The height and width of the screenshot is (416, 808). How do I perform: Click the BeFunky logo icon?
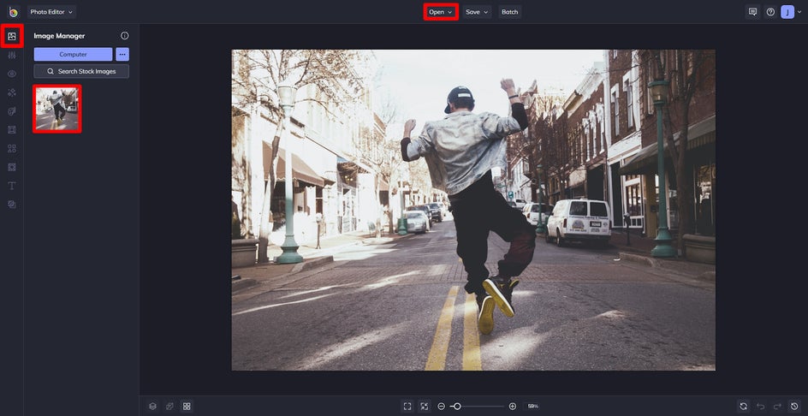(x=14, y=12)
